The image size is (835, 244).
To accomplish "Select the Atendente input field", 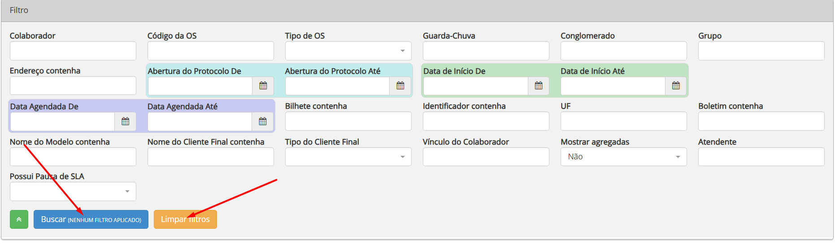I will (x=761, y=157).
